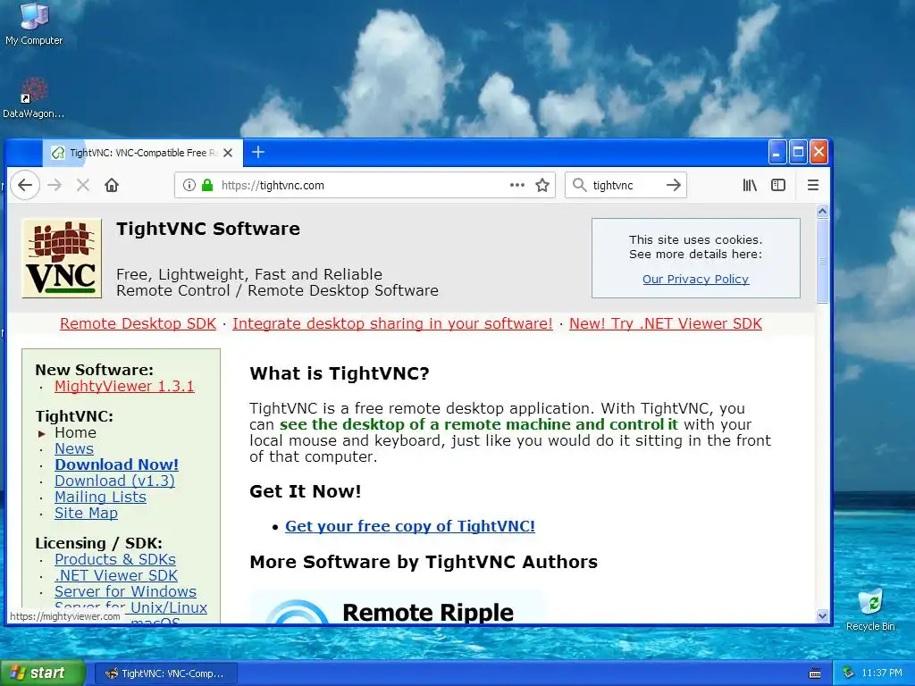Close the TightVNC tab
The height and width of the screenshot is (686, 915).
click(x=228, y=153)
